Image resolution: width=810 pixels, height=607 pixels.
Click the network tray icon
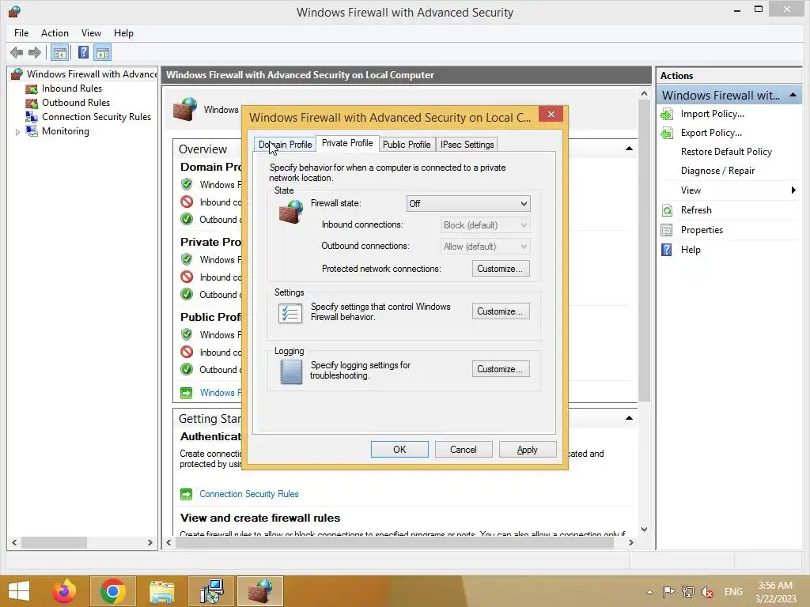(687, 592)
